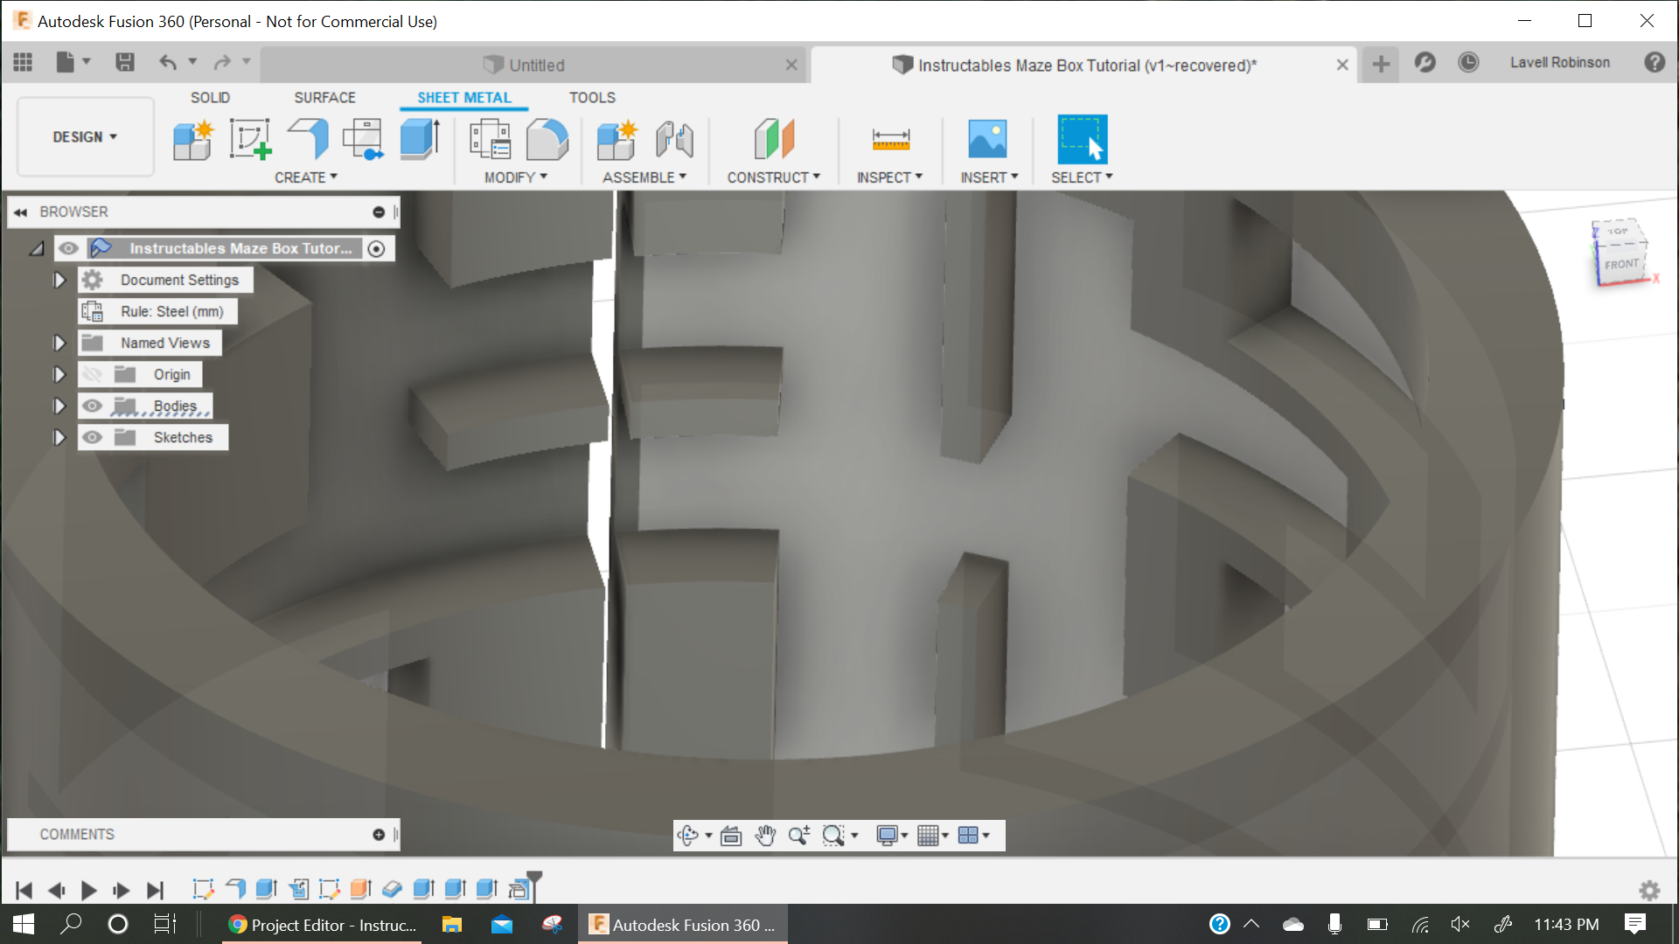Select the Unfold tool icon
This screenshot has width=1679, height=944.
(x=363, y=140)
